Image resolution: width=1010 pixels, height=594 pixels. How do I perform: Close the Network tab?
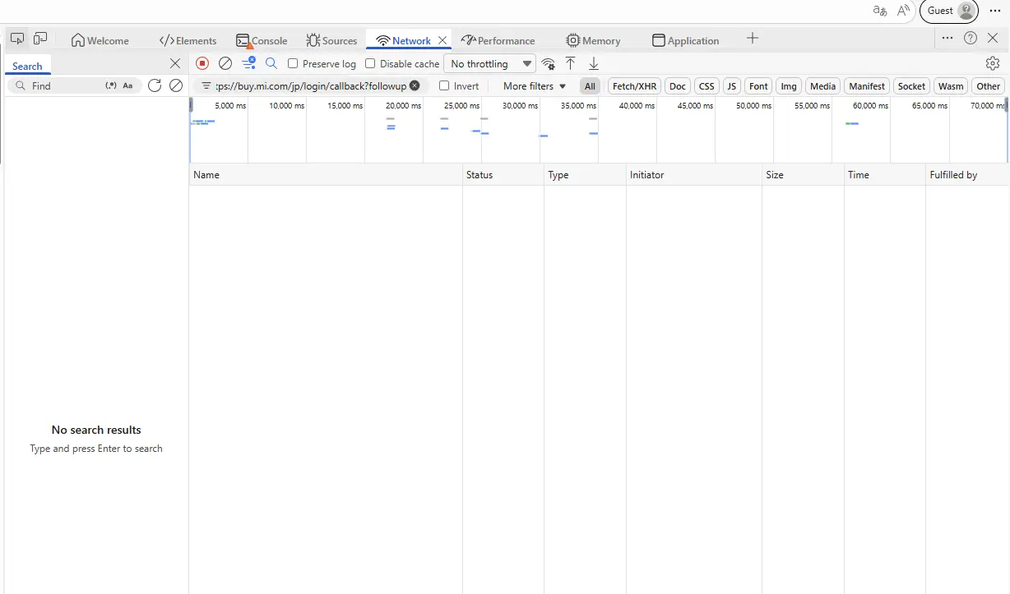(x=442, y=40)
